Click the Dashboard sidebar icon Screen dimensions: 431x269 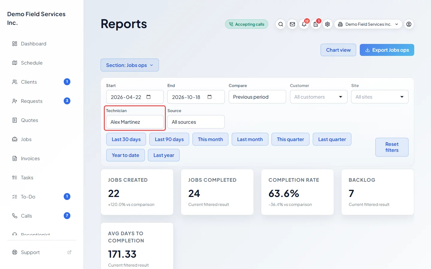[15, 44]
